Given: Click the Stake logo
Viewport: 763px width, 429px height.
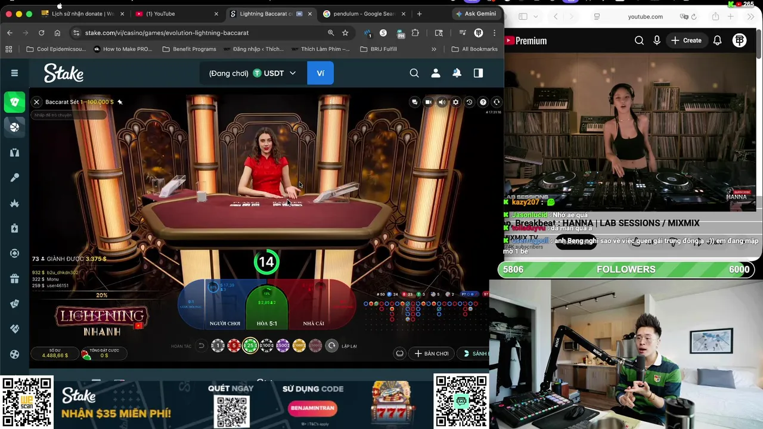Looking at the screenshot, I should point(64,73).
